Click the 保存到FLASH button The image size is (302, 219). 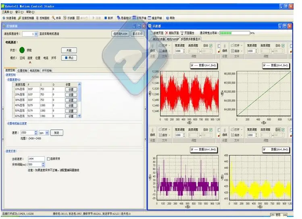pos(121,34)
